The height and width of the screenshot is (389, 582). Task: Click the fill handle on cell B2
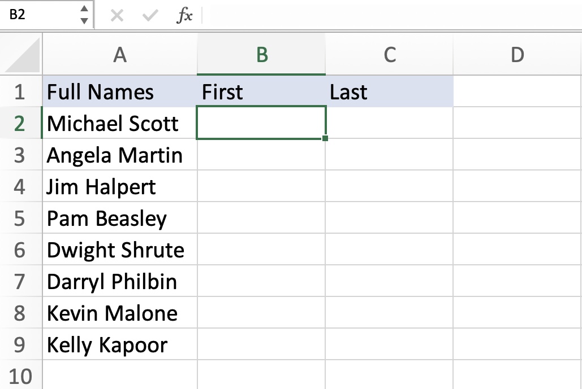coord(325,138)
